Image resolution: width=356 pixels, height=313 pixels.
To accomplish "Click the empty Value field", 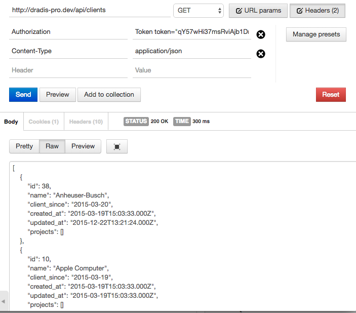I will tap(192, 70).
